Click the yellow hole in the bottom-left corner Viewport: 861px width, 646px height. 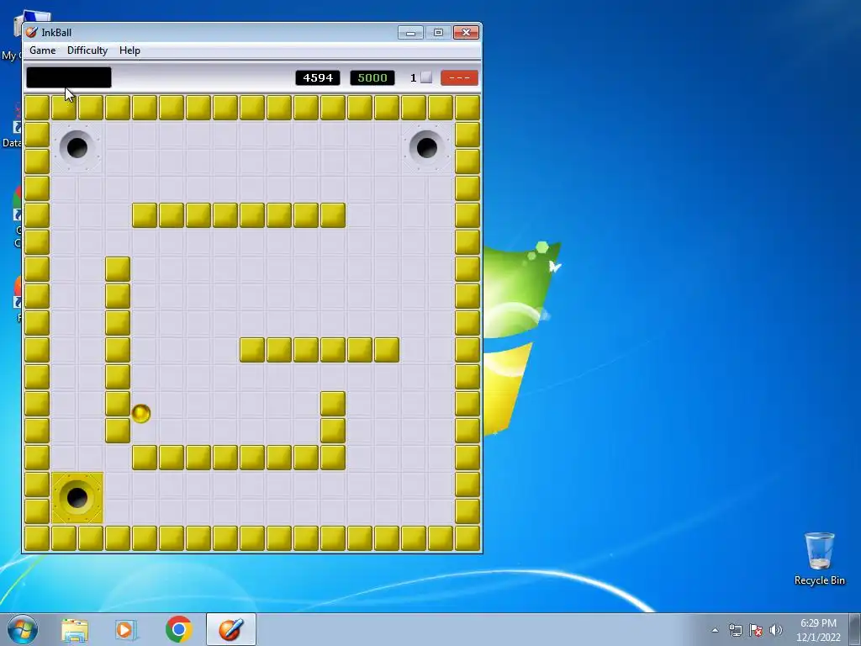pos(77,498)
